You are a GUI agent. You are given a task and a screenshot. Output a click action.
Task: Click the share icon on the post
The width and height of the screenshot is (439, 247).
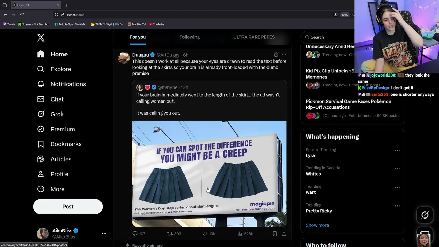pos(284,234)
